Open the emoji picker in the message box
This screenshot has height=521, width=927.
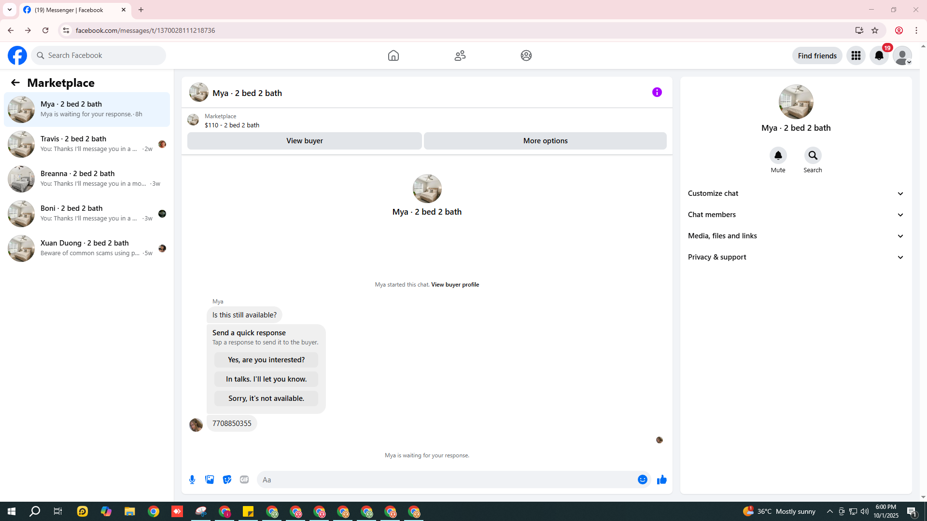click(642, 480)
